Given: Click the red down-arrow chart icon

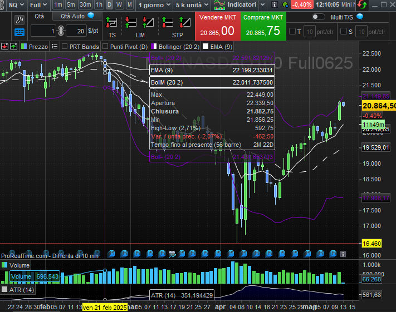Looking at the screenshot, I should point(4,46).
